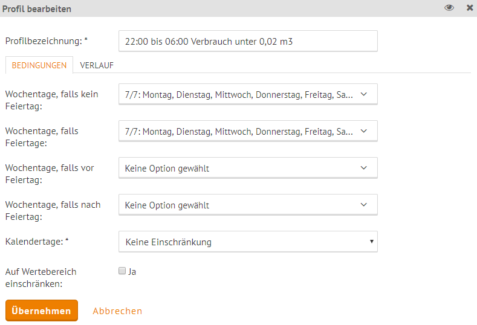Screen dimensions: 477x325
Task: Click the 'Auf Wertebereich einschränken:' label
Action: point(41,277)
